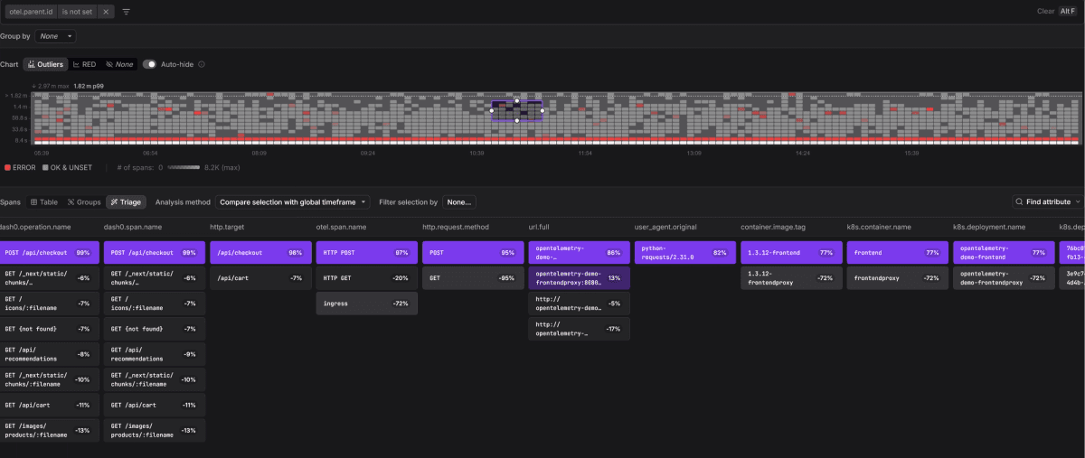Select 1.3.12-frontendproxy image tag value
This screenshot has height=458, width=1085.
click(791, 278)
